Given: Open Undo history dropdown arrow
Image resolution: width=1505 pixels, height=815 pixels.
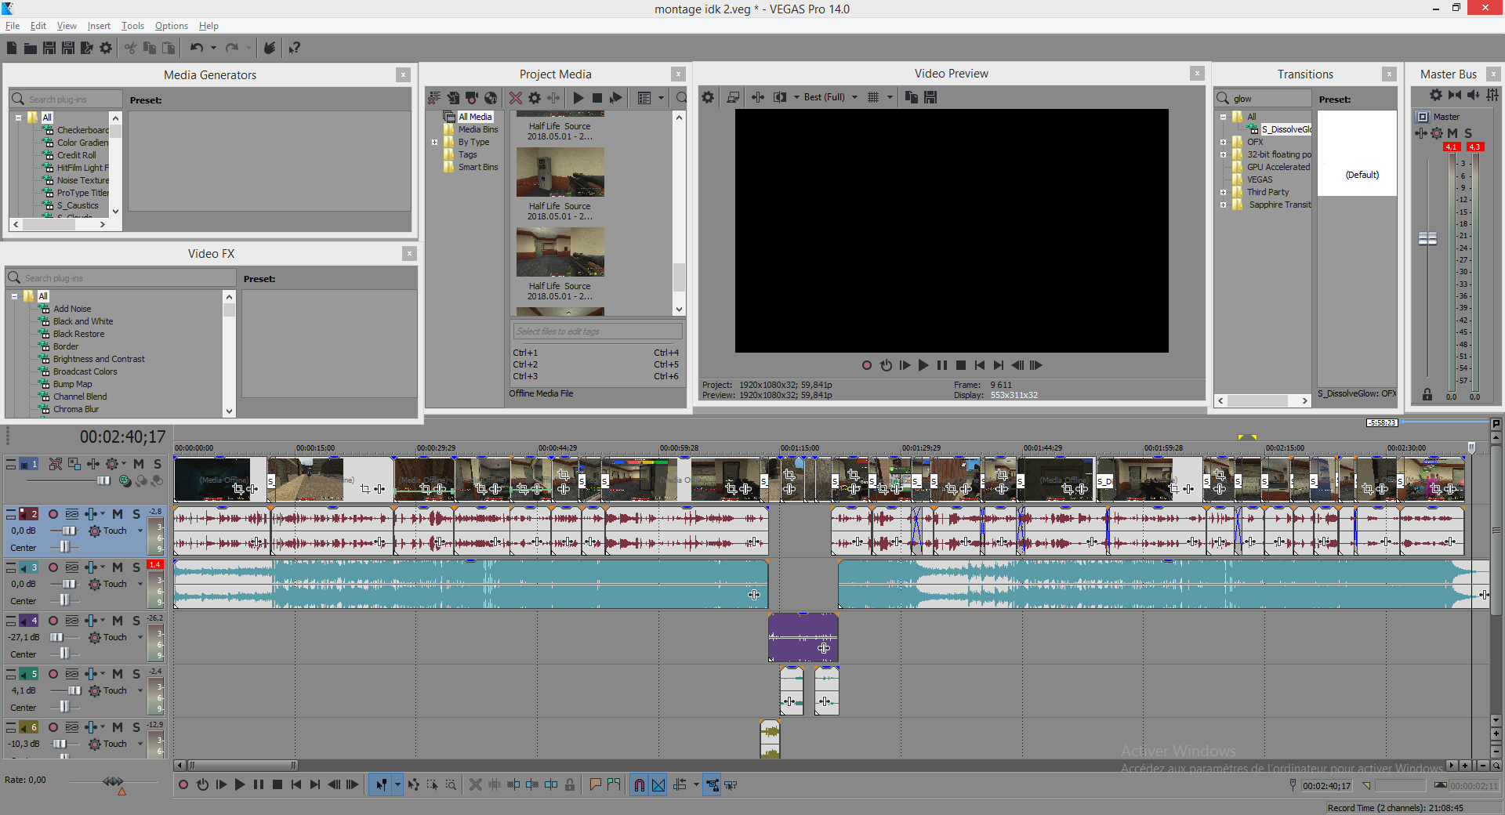Looking at the screenshot, I should click(213, 48).
